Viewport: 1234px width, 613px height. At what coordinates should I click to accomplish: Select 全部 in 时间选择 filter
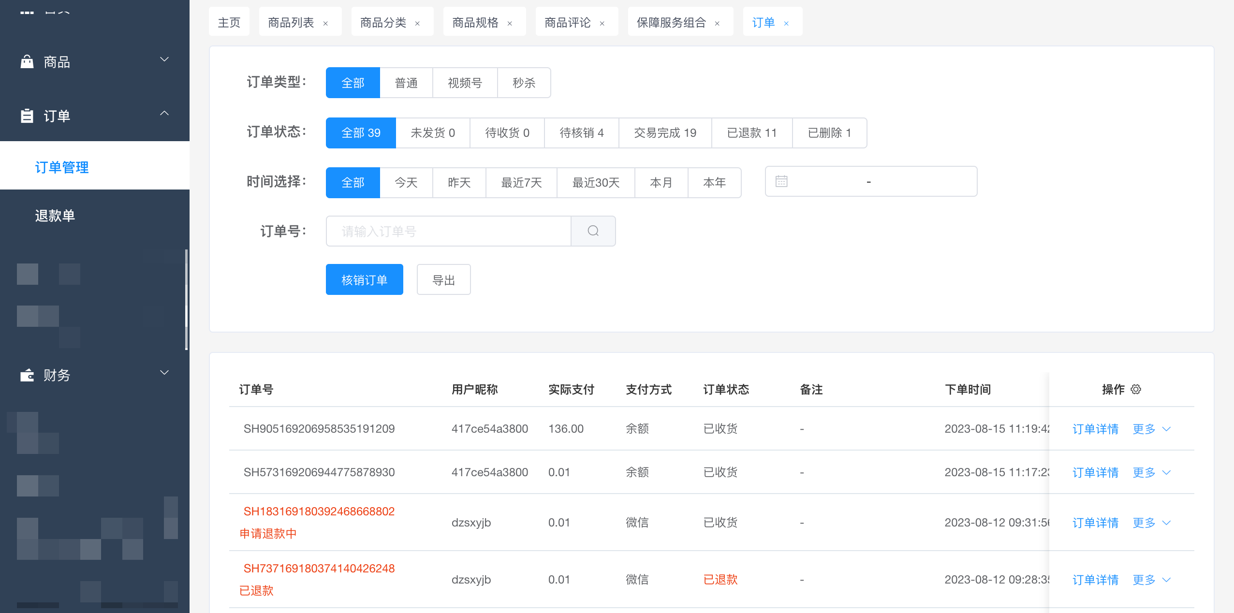[x=353, y=182]
